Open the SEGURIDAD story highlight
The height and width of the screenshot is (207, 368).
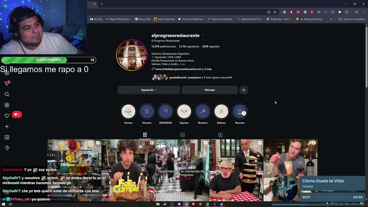click(165, 112)
